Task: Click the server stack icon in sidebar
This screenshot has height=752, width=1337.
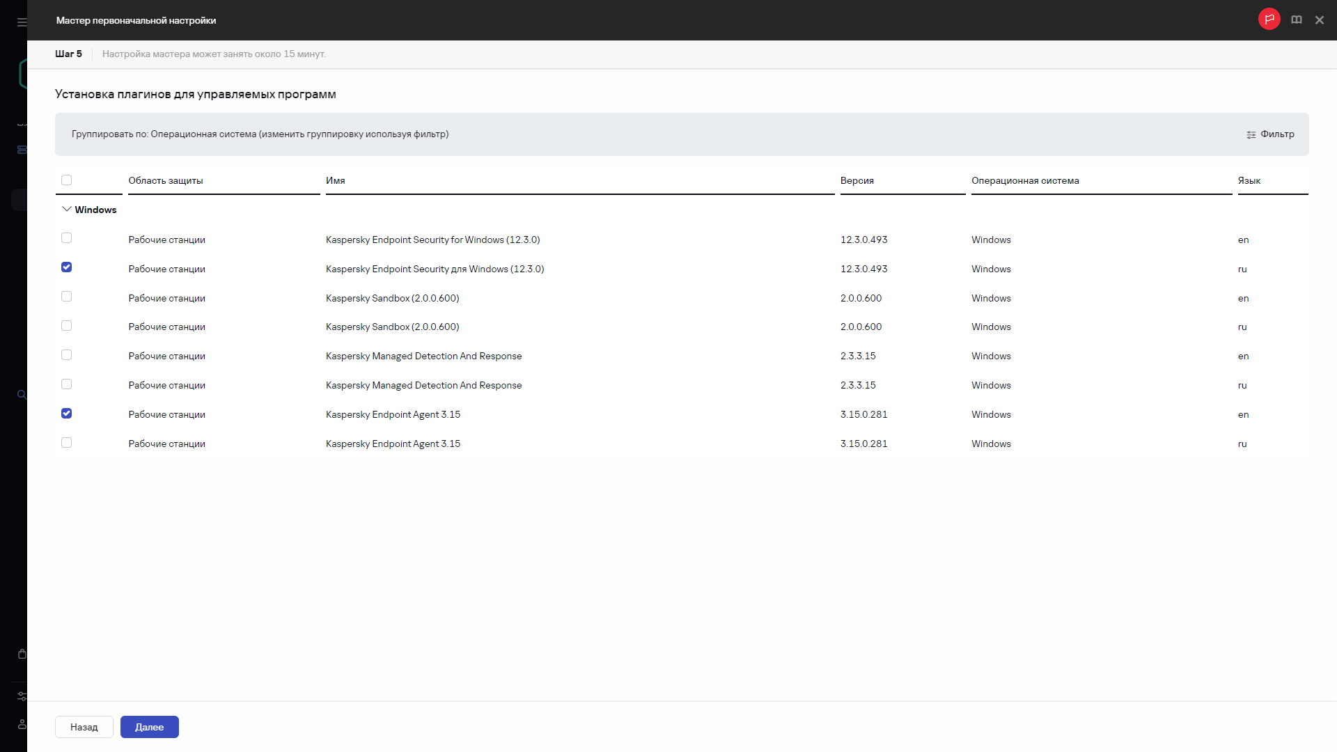Action: pyautogui.click(x=22, y=150)
